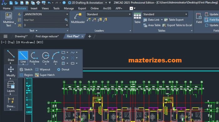Expand the Modify panel flyout
Image resolution: width=219 pixels, height=122 pixels.
point(11,79)
